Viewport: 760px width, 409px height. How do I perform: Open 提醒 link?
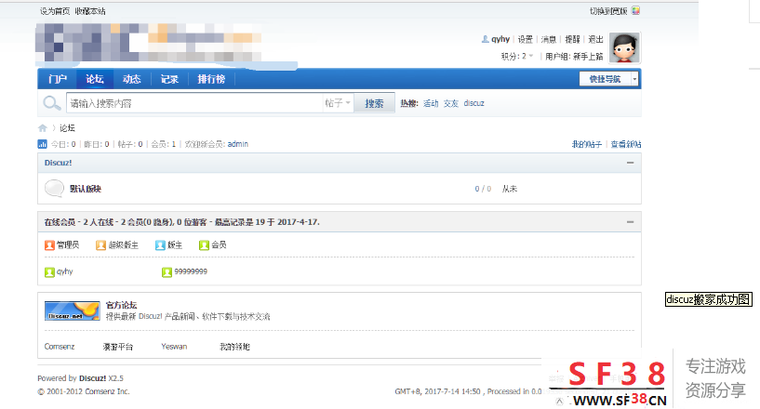tap(572, 39)
